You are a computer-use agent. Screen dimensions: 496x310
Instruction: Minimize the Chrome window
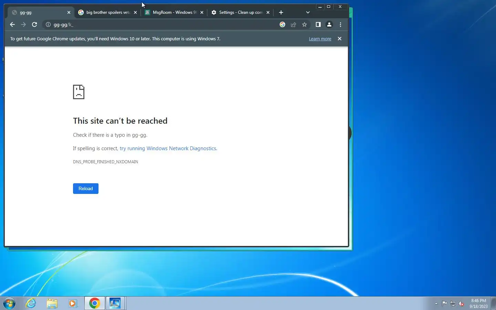[320, 7]
